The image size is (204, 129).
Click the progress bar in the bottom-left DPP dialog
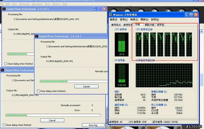click(x=53, y=115)
